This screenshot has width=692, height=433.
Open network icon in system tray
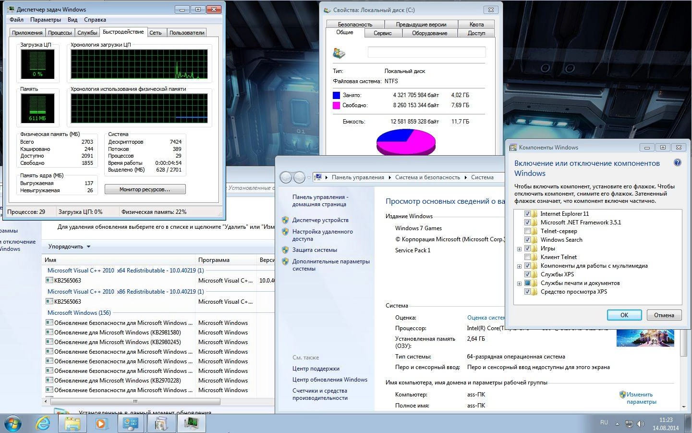(629, 424)
